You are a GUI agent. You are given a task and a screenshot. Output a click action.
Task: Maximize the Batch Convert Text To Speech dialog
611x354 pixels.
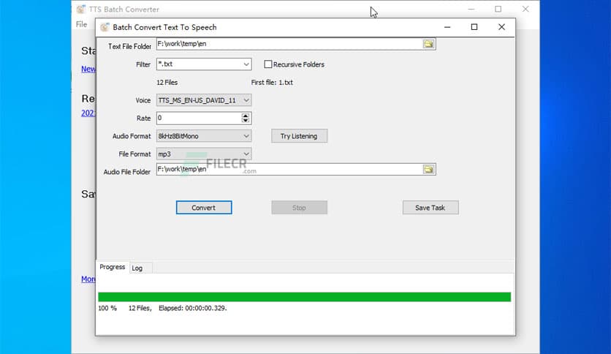474,27
